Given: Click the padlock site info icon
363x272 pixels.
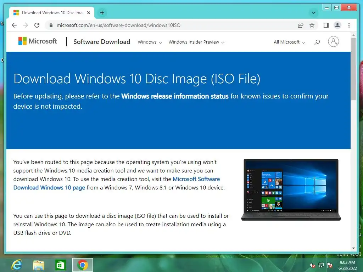Looking at the screenshot, I should click(51, 25).
